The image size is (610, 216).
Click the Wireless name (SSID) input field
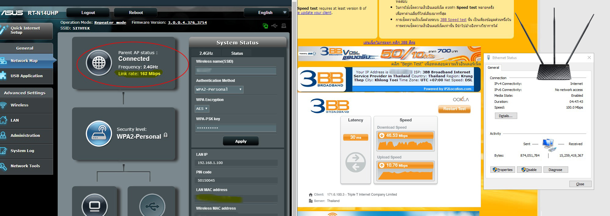click(236, 71)
